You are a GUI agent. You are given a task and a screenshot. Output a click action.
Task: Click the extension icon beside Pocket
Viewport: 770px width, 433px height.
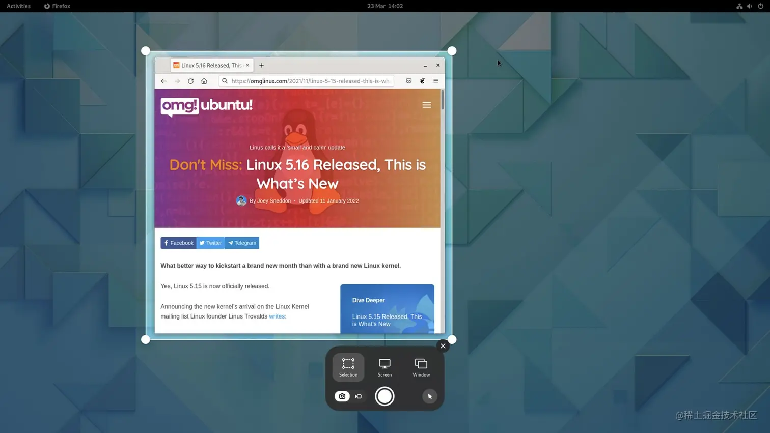(x=422, y=81)
